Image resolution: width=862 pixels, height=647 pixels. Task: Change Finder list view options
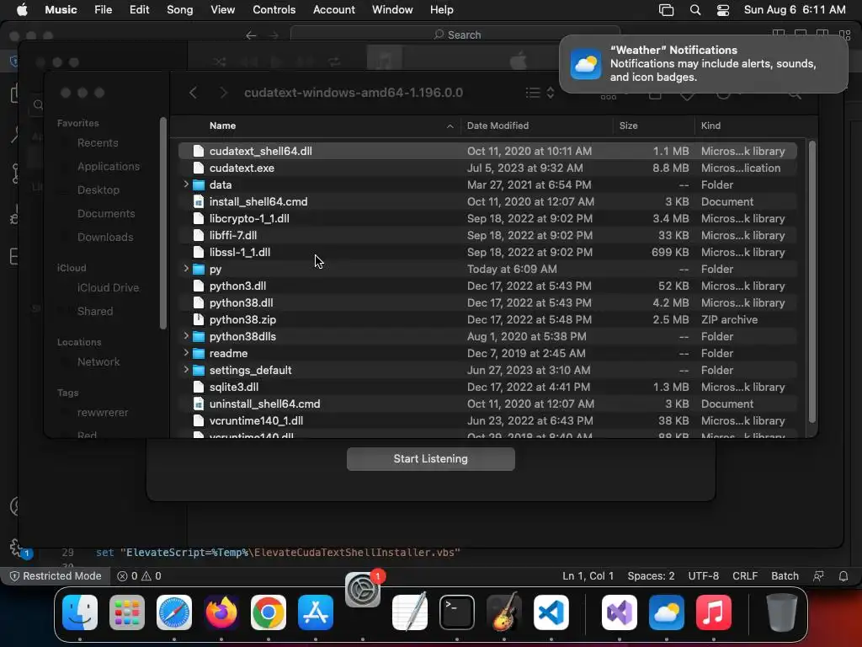[x=540, y=93]
